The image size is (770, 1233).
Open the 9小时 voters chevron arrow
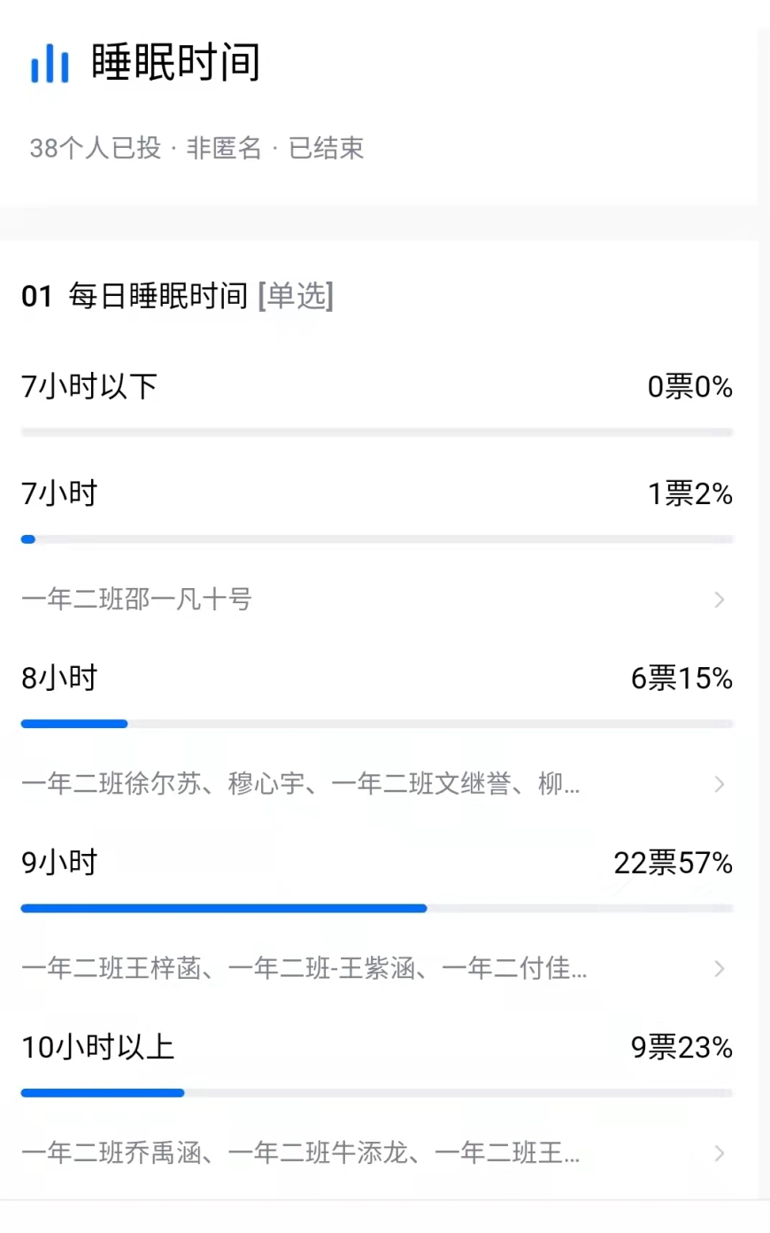(x=720, y=968)
